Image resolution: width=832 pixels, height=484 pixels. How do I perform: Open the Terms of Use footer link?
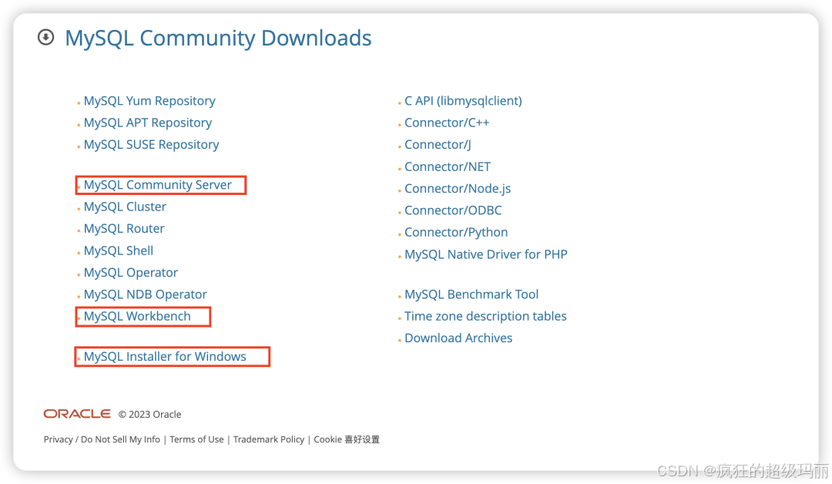(196, 439)
